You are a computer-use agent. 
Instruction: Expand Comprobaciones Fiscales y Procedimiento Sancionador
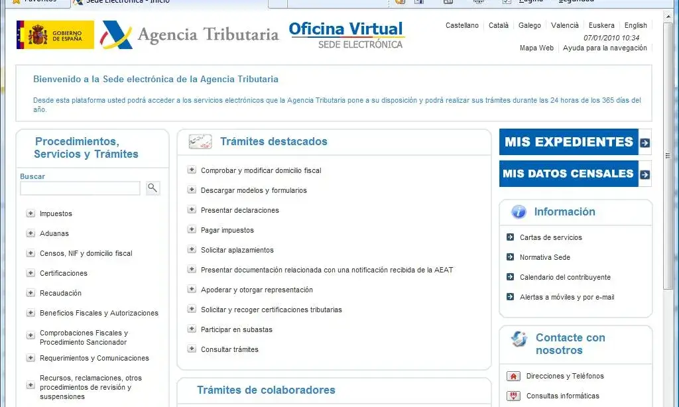[31, 335]
